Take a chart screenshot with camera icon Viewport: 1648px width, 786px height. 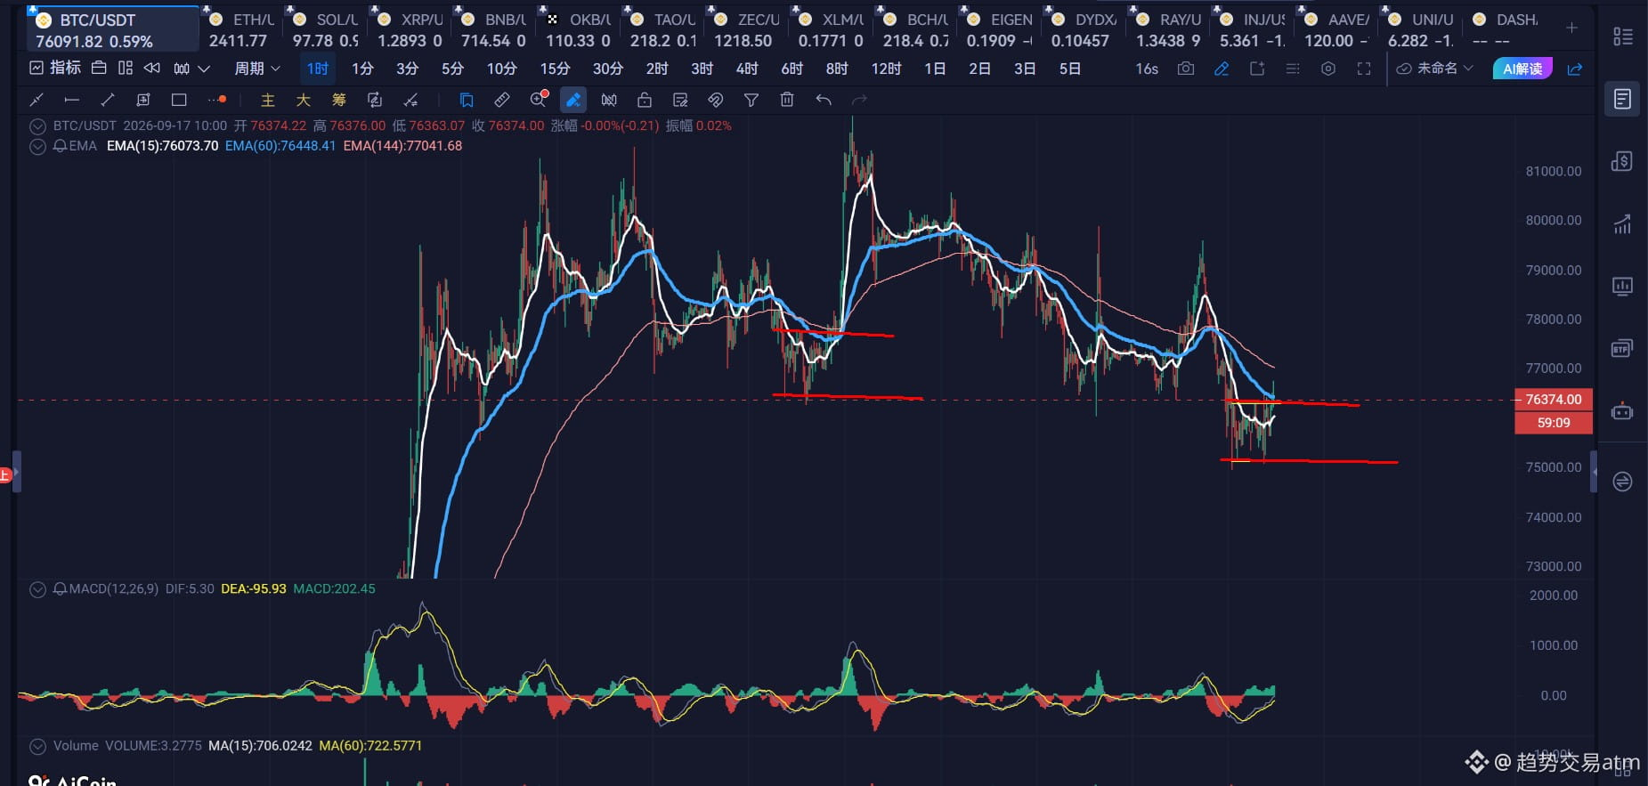[x=1186, y=69]
